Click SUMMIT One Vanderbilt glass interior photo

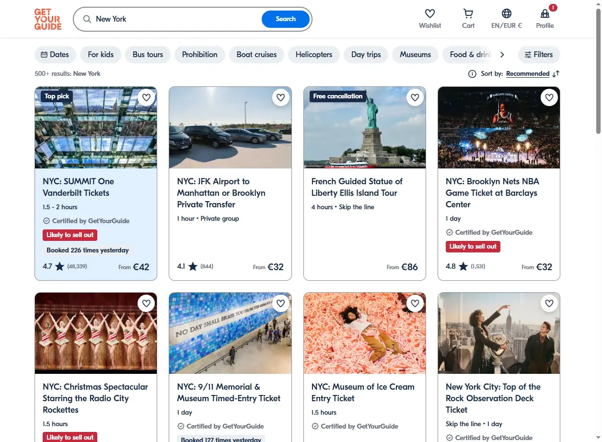96,128
